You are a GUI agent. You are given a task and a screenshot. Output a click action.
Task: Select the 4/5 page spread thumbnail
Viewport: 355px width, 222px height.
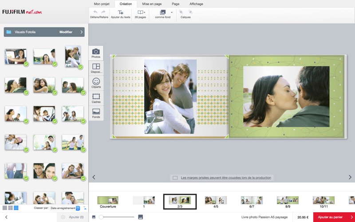216,201
